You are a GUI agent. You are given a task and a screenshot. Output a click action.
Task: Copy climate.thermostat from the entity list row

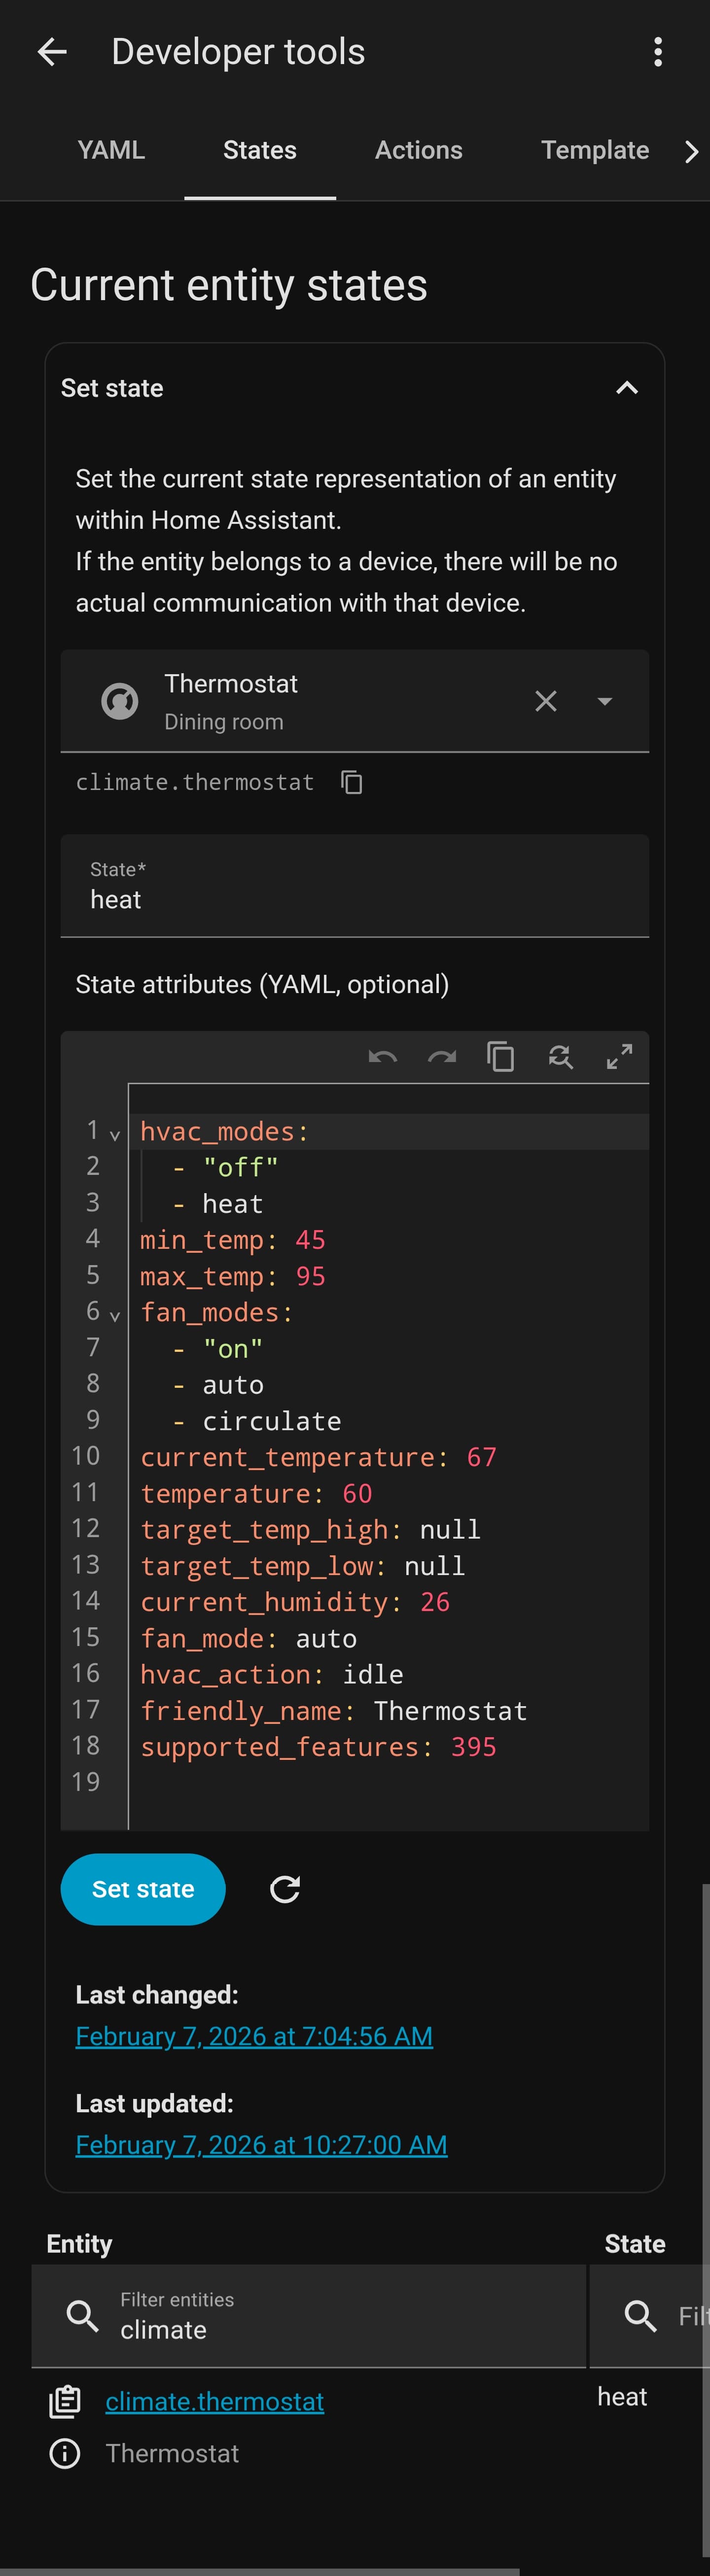click(65, 2401)
